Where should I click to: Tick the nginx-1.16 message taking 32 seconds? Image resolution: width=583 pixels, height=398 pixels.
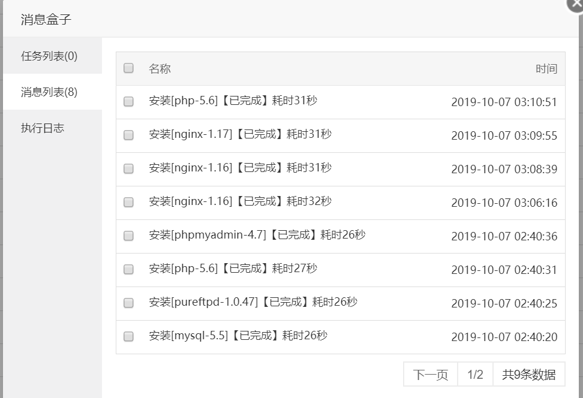[x=128, y=202]
